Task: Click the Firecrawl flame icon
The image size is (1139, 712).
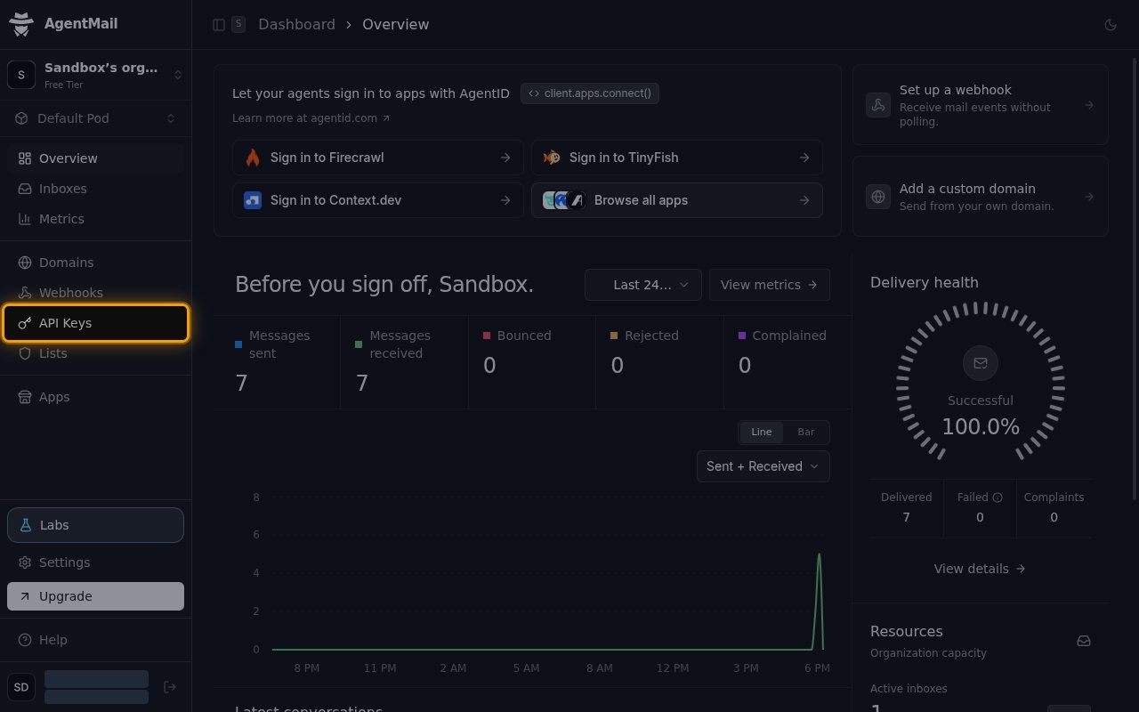Action: pyautogui.click(x=253, y=158)
